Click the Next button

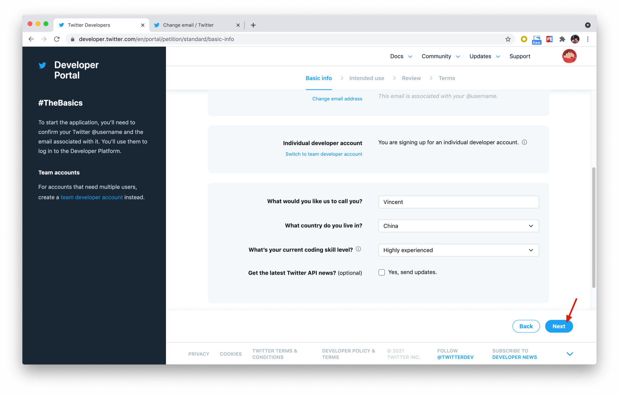pyautogui.click(x=558, y=326)
